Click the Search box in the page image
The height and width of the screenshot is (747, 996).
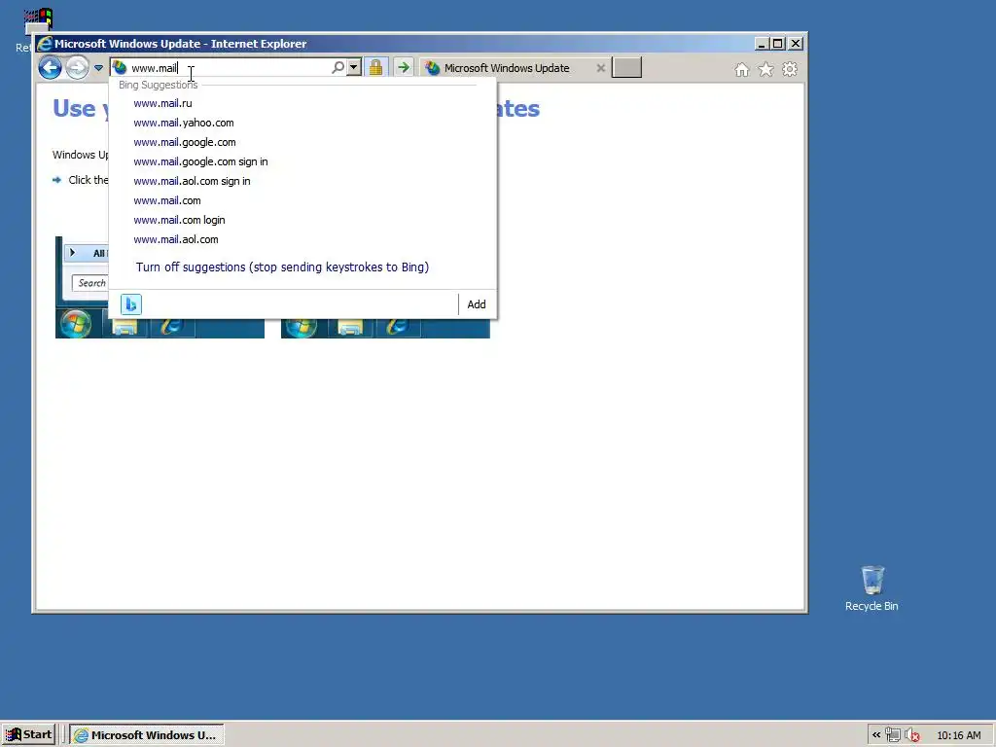tap(90, 283)
